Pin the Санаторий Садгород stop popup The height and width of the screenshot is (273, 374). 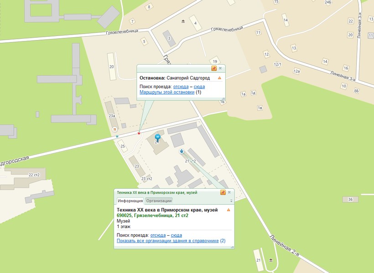(214, 68)
